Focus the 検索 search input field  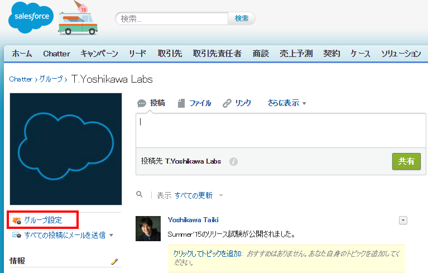tap(172, 18)
